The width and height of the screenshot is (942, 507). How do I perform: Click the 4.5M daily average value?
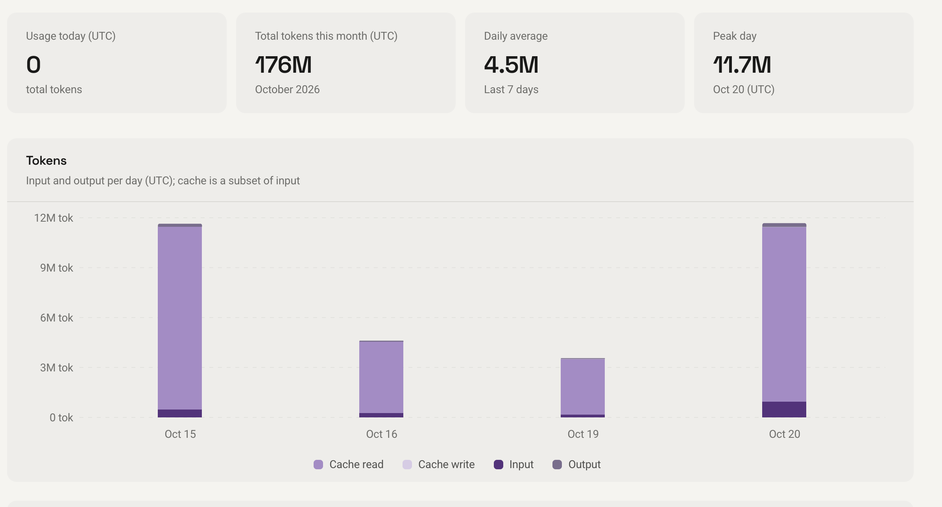(511, 64)
